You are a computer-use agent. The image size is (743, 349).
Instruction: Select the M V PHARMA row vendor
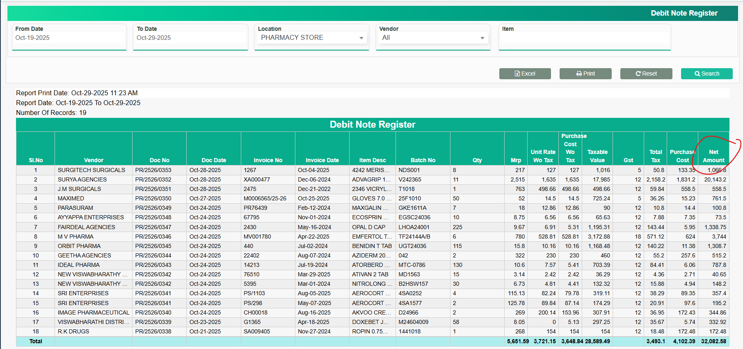(75, 236)
